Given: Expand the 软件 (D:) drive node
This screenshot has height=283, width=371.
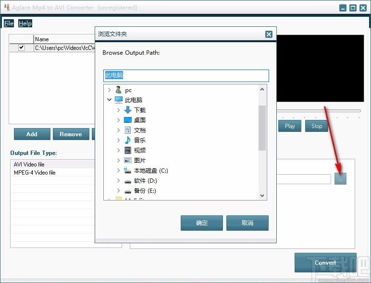Looking at the screenshot, I should point(119,180).
